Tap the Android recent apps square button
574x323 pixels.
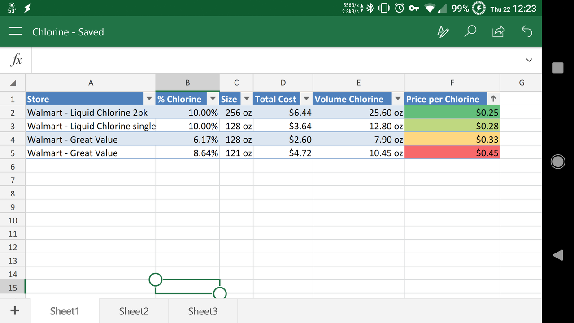[x=558, y=68]
